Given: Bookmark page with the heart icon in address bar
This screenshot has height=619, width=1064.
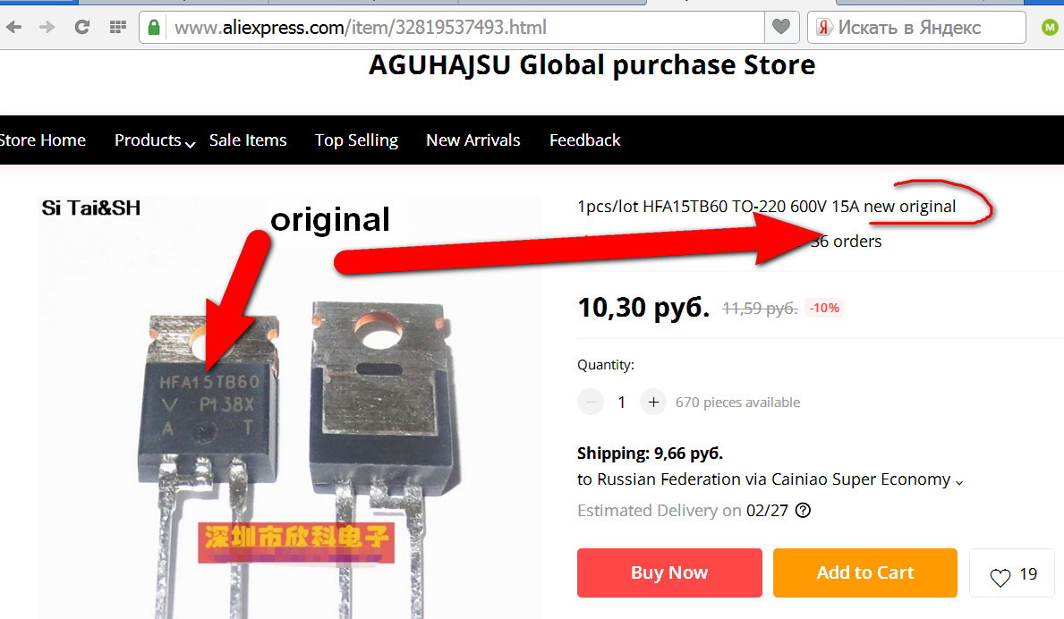Looking at the screenshot, I should (x=781, y=27).
